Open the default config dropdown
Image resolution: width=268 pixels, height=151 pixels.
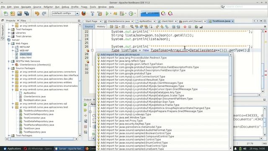[x=77, y=13]
